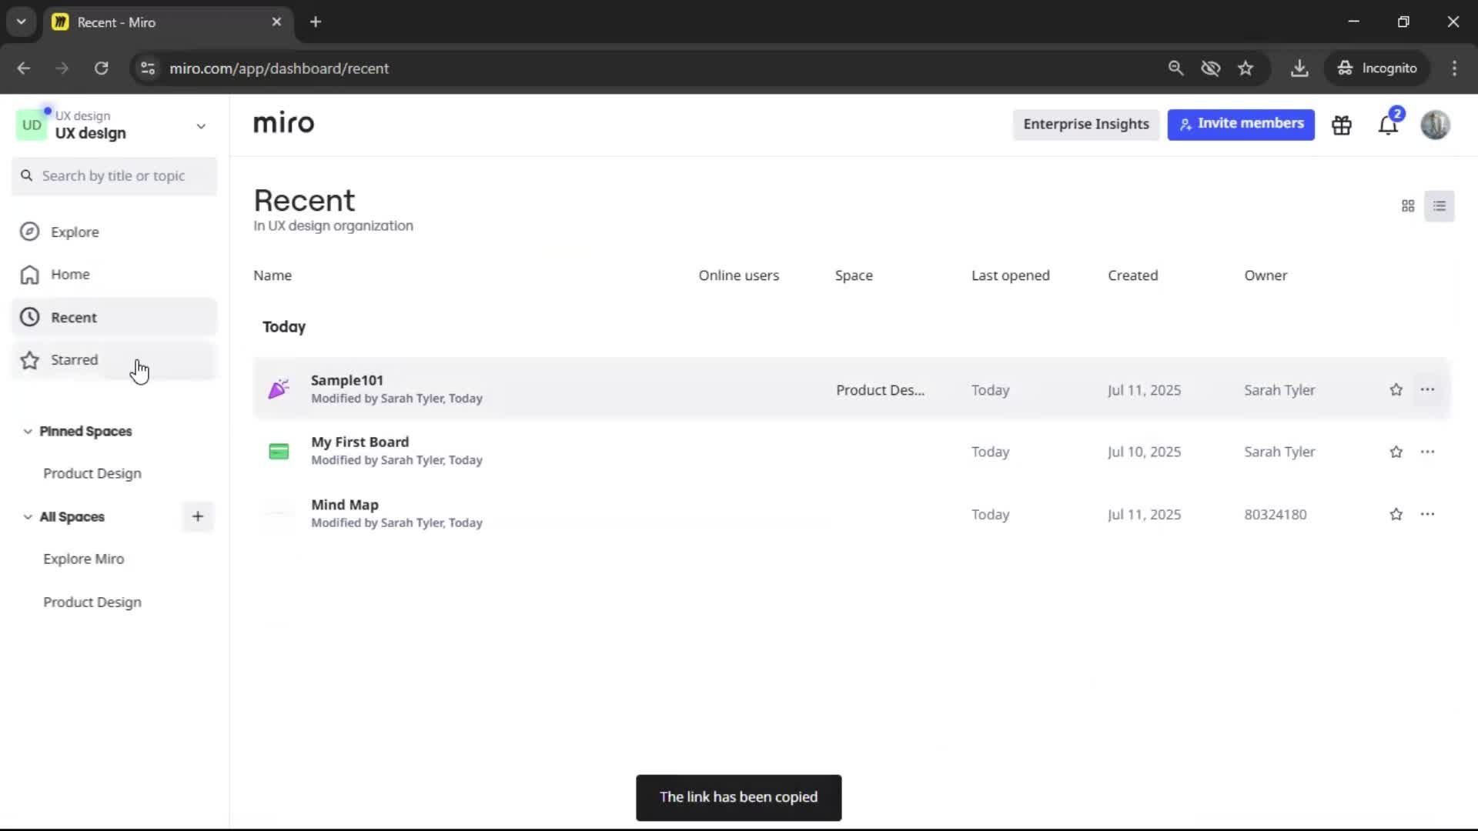The image size is (1478, 831).
Task: Star the Mind Map board
Action: coord(1396,515)
